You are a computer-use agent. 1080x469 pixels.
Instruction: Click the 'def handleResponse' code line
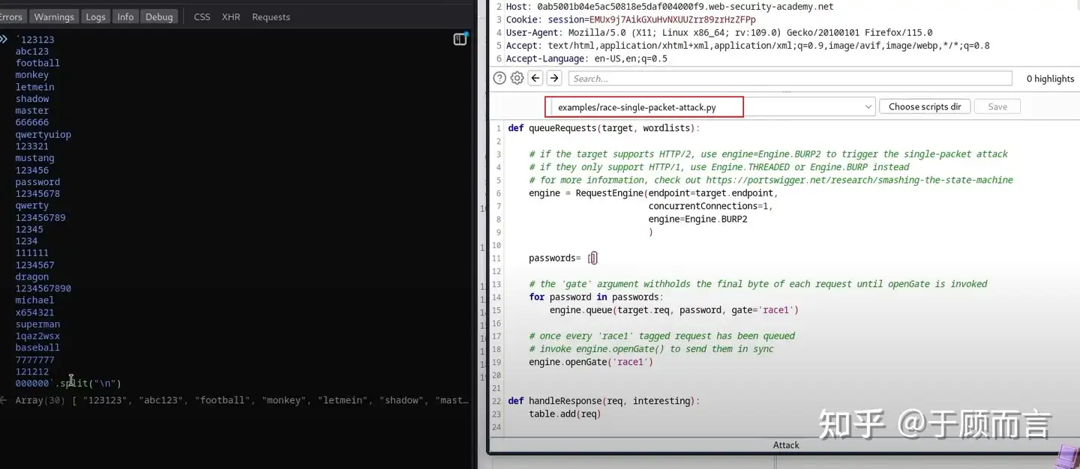[x=604, y=401]
